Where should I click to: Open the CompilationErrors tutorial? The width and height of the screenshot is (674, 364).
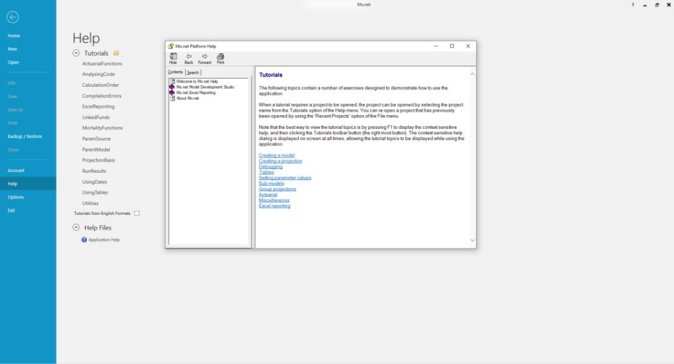coord(102,96)
